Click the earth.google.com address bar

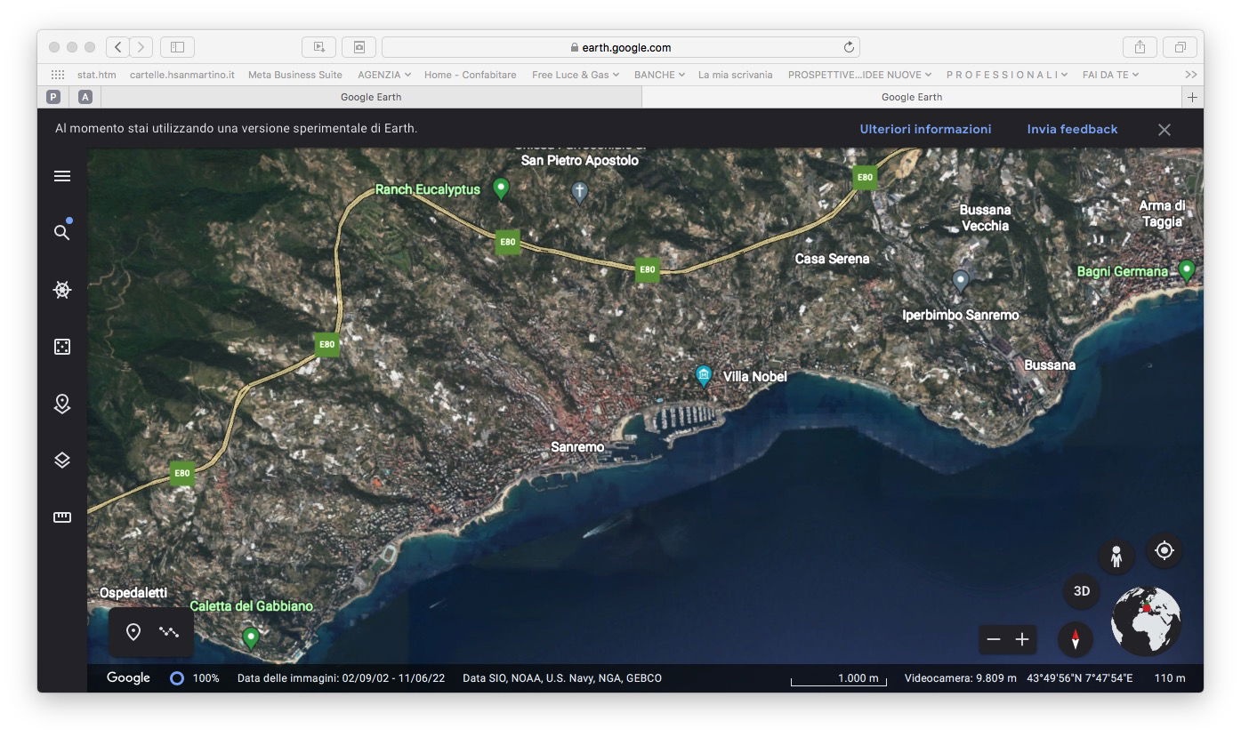[x=621, y=47]
